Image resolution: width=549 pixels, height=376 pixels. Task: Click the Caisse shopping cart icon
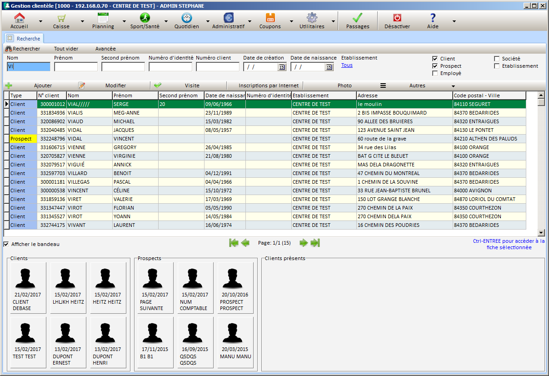click(61, 18)
